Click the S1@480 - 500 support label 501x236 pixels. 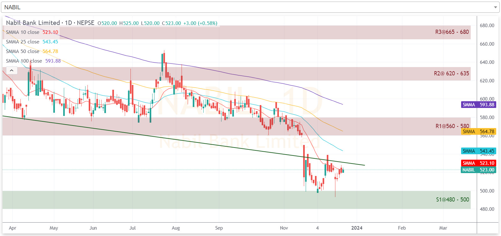pos(452,200)
